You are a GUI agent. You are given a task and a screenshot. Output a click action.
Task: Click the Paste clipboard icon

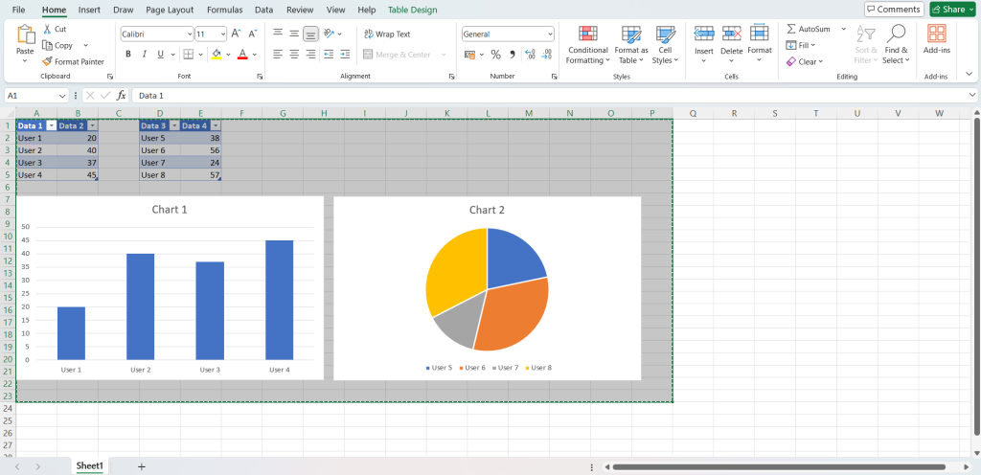26,34
